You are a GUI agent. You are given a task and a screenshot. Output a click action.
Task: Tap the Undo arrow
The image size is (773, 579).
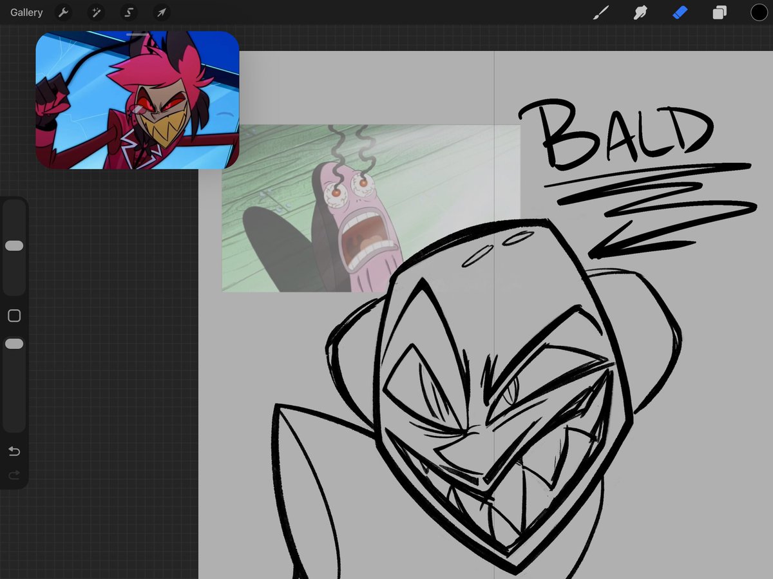pyautogui.click(x=14, y=451)
